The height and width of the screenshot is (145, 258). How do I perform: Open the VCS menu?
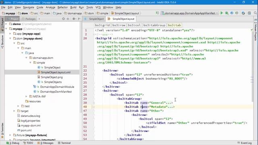point(98,7)
